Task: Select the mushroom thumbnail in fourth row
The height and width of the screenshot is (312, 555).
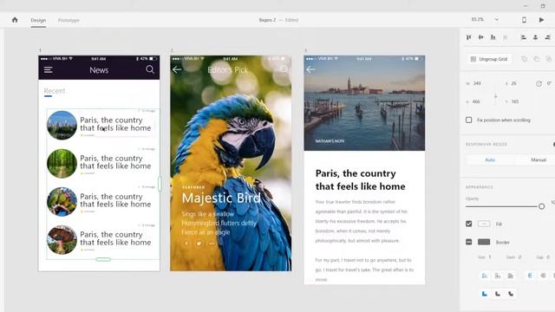Action: (x=62, y=240)
